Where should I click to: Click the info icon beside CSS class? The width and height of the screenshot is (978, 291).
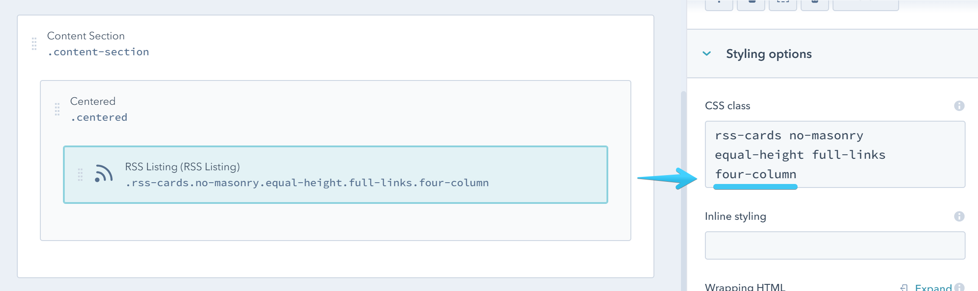click(958, 105)
